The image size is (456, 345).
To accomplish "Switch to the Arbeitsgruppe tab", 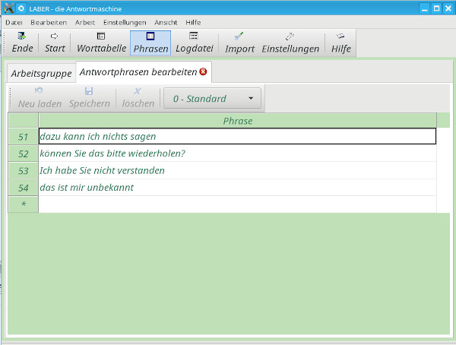I will tap(41, 74).
